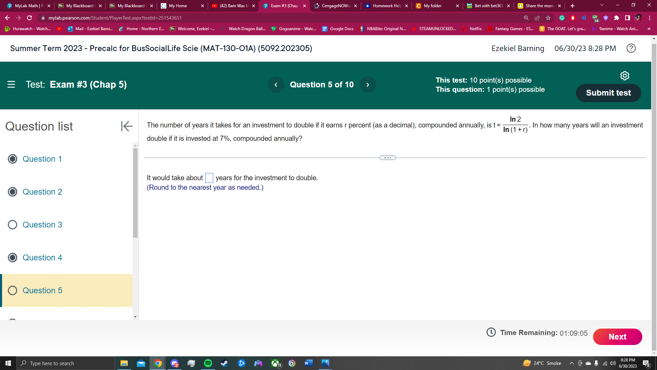Show hidden bookmarks with chevron overflow
The image size is (657, 370).
pos(649,29)
